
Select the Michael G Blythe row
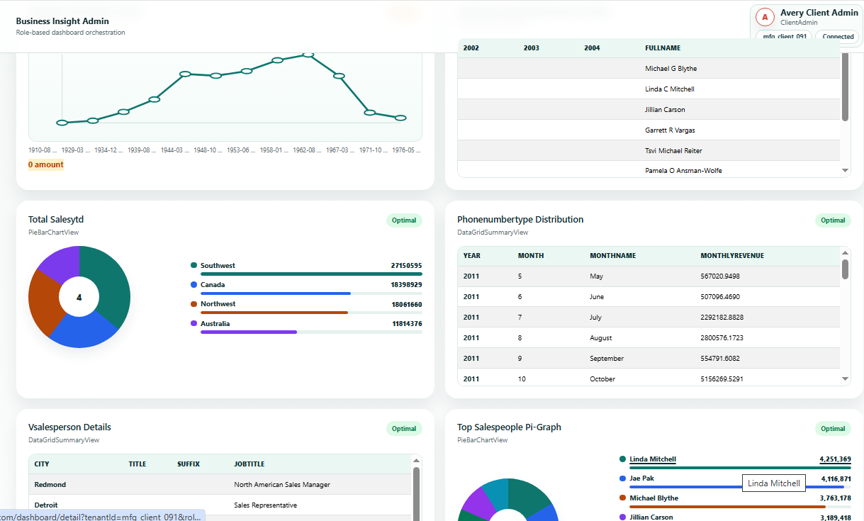click(x=649, y=69)
